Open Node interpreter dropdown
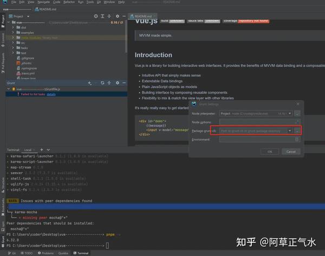Screen dimensions: 325x256 click(290, 113)
